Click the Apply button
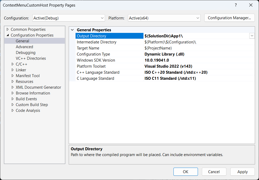The width and height of the screenshot is (259, 180). pyautogui.click(x=242, y=172)
